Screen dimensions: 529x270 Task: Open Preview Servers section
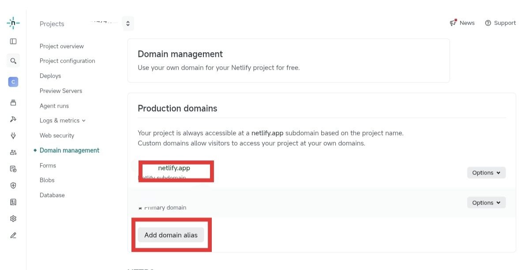61,91
